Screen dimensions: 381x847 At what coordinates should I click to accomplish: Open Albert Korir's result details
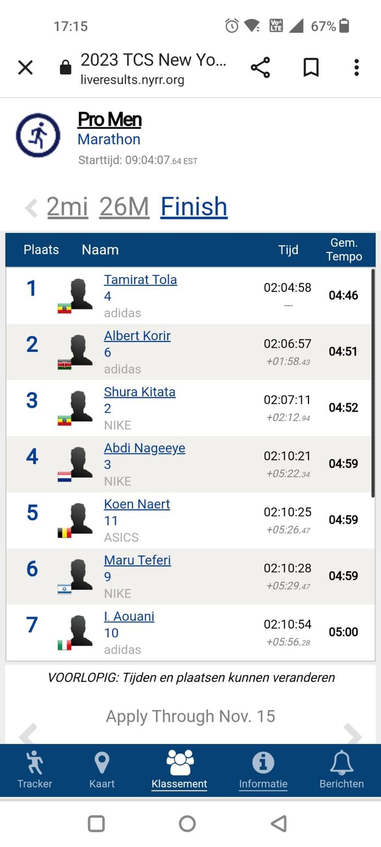(137, 335)
